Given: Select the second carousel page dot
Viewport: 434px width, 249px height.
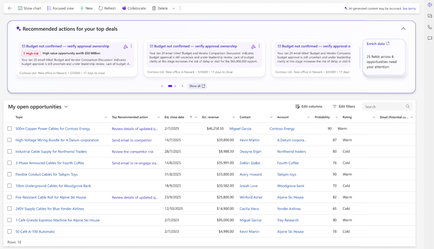Looking at the screenshot, I should click(x=175, y=86).
